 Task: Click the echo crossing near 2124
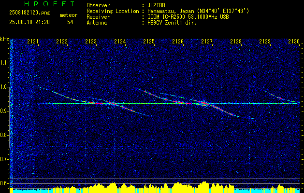pyautogui.click(x=114, y=104)
